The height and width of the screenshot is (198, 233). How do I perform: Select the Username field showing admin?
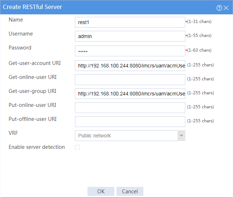coord(130,36)
